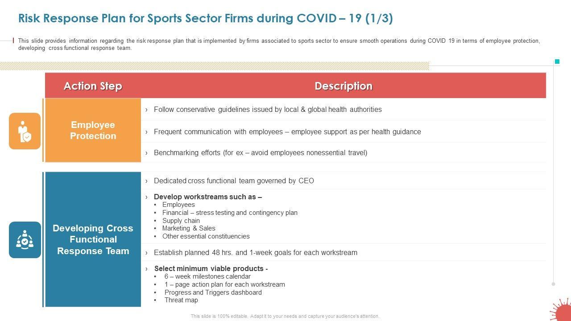The image size is (571, 321).
Task: Click the 'This slide is 100% editable' footer
Action: tap(285, 316)
